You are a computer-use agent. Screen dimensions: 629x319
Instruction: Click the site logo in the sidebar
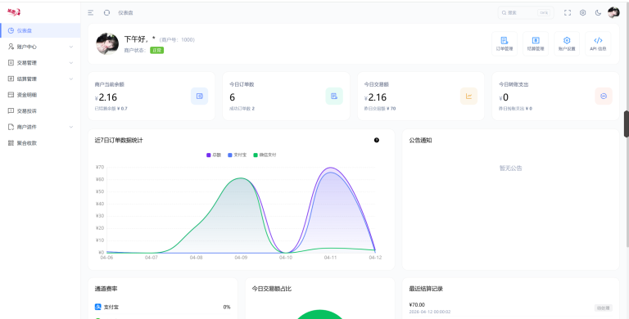click(14, 12)
